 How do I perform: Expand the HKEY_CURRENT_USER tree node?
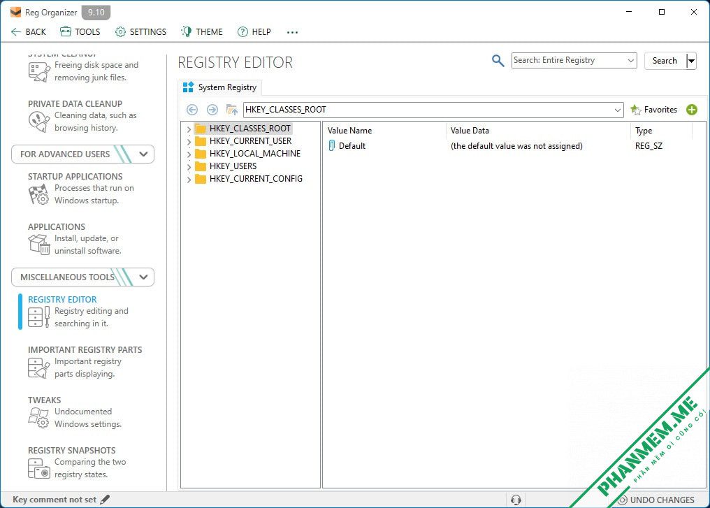click(x=189, y=142)
